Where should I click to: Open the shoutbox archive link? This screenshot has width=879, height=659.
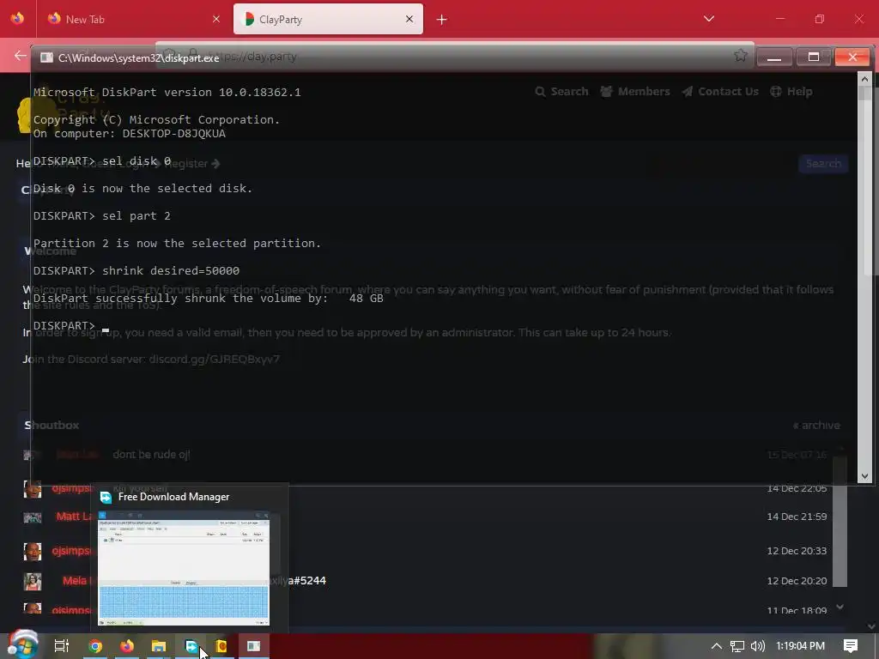click(x=816, y=426)
